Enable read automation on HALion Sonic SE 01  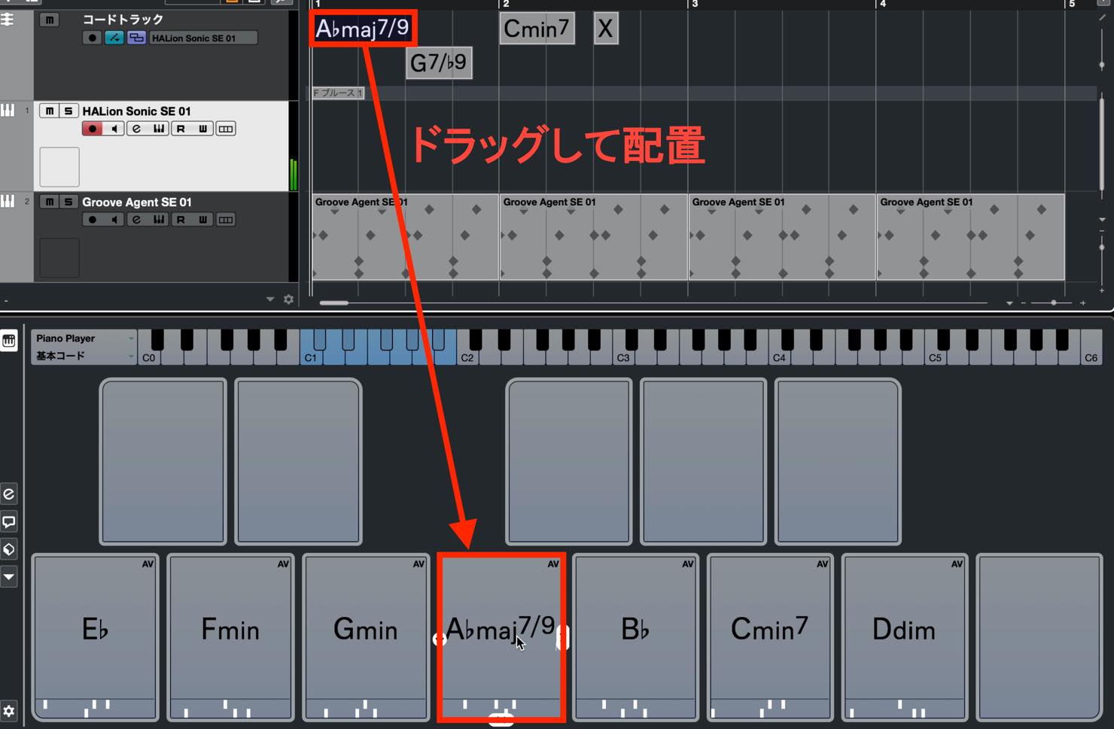click(x=181, y=129)
